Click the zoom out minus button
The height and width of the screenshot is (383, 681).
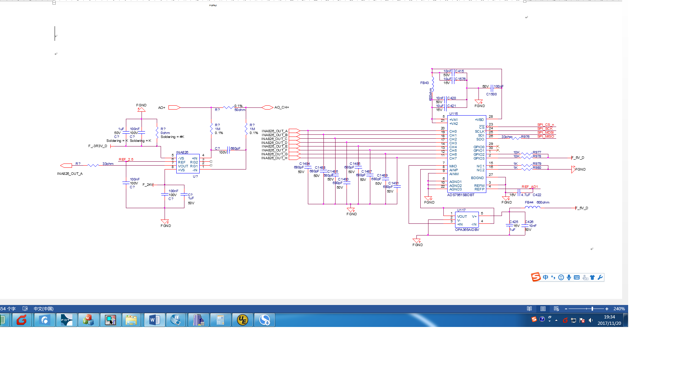pyautogui.click(x=566, y=309)
